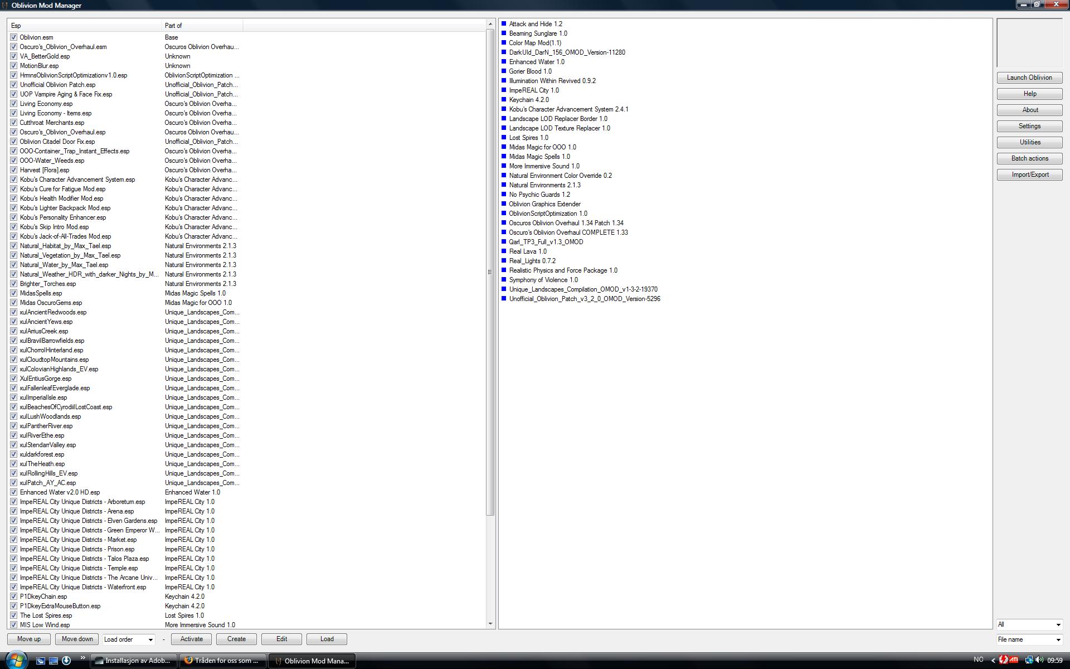Click blue square beside Qarl_TP3_Full_v1.3_OMOD

(504, 241)
